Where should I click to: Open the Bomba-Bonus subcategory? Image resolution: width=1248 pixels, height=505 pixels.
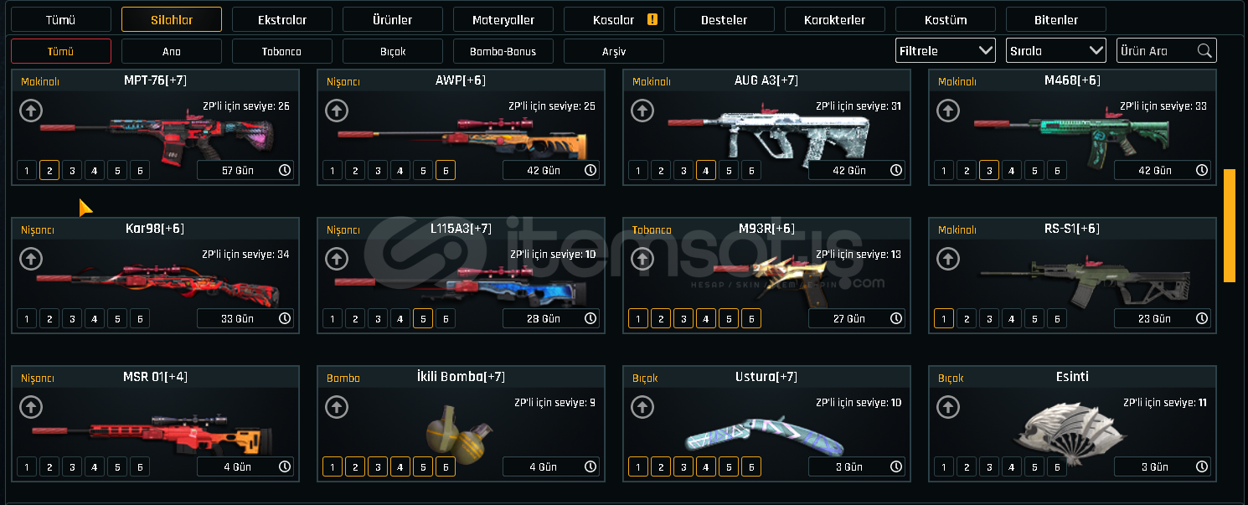pyautogui.click(x=503, y=51)
